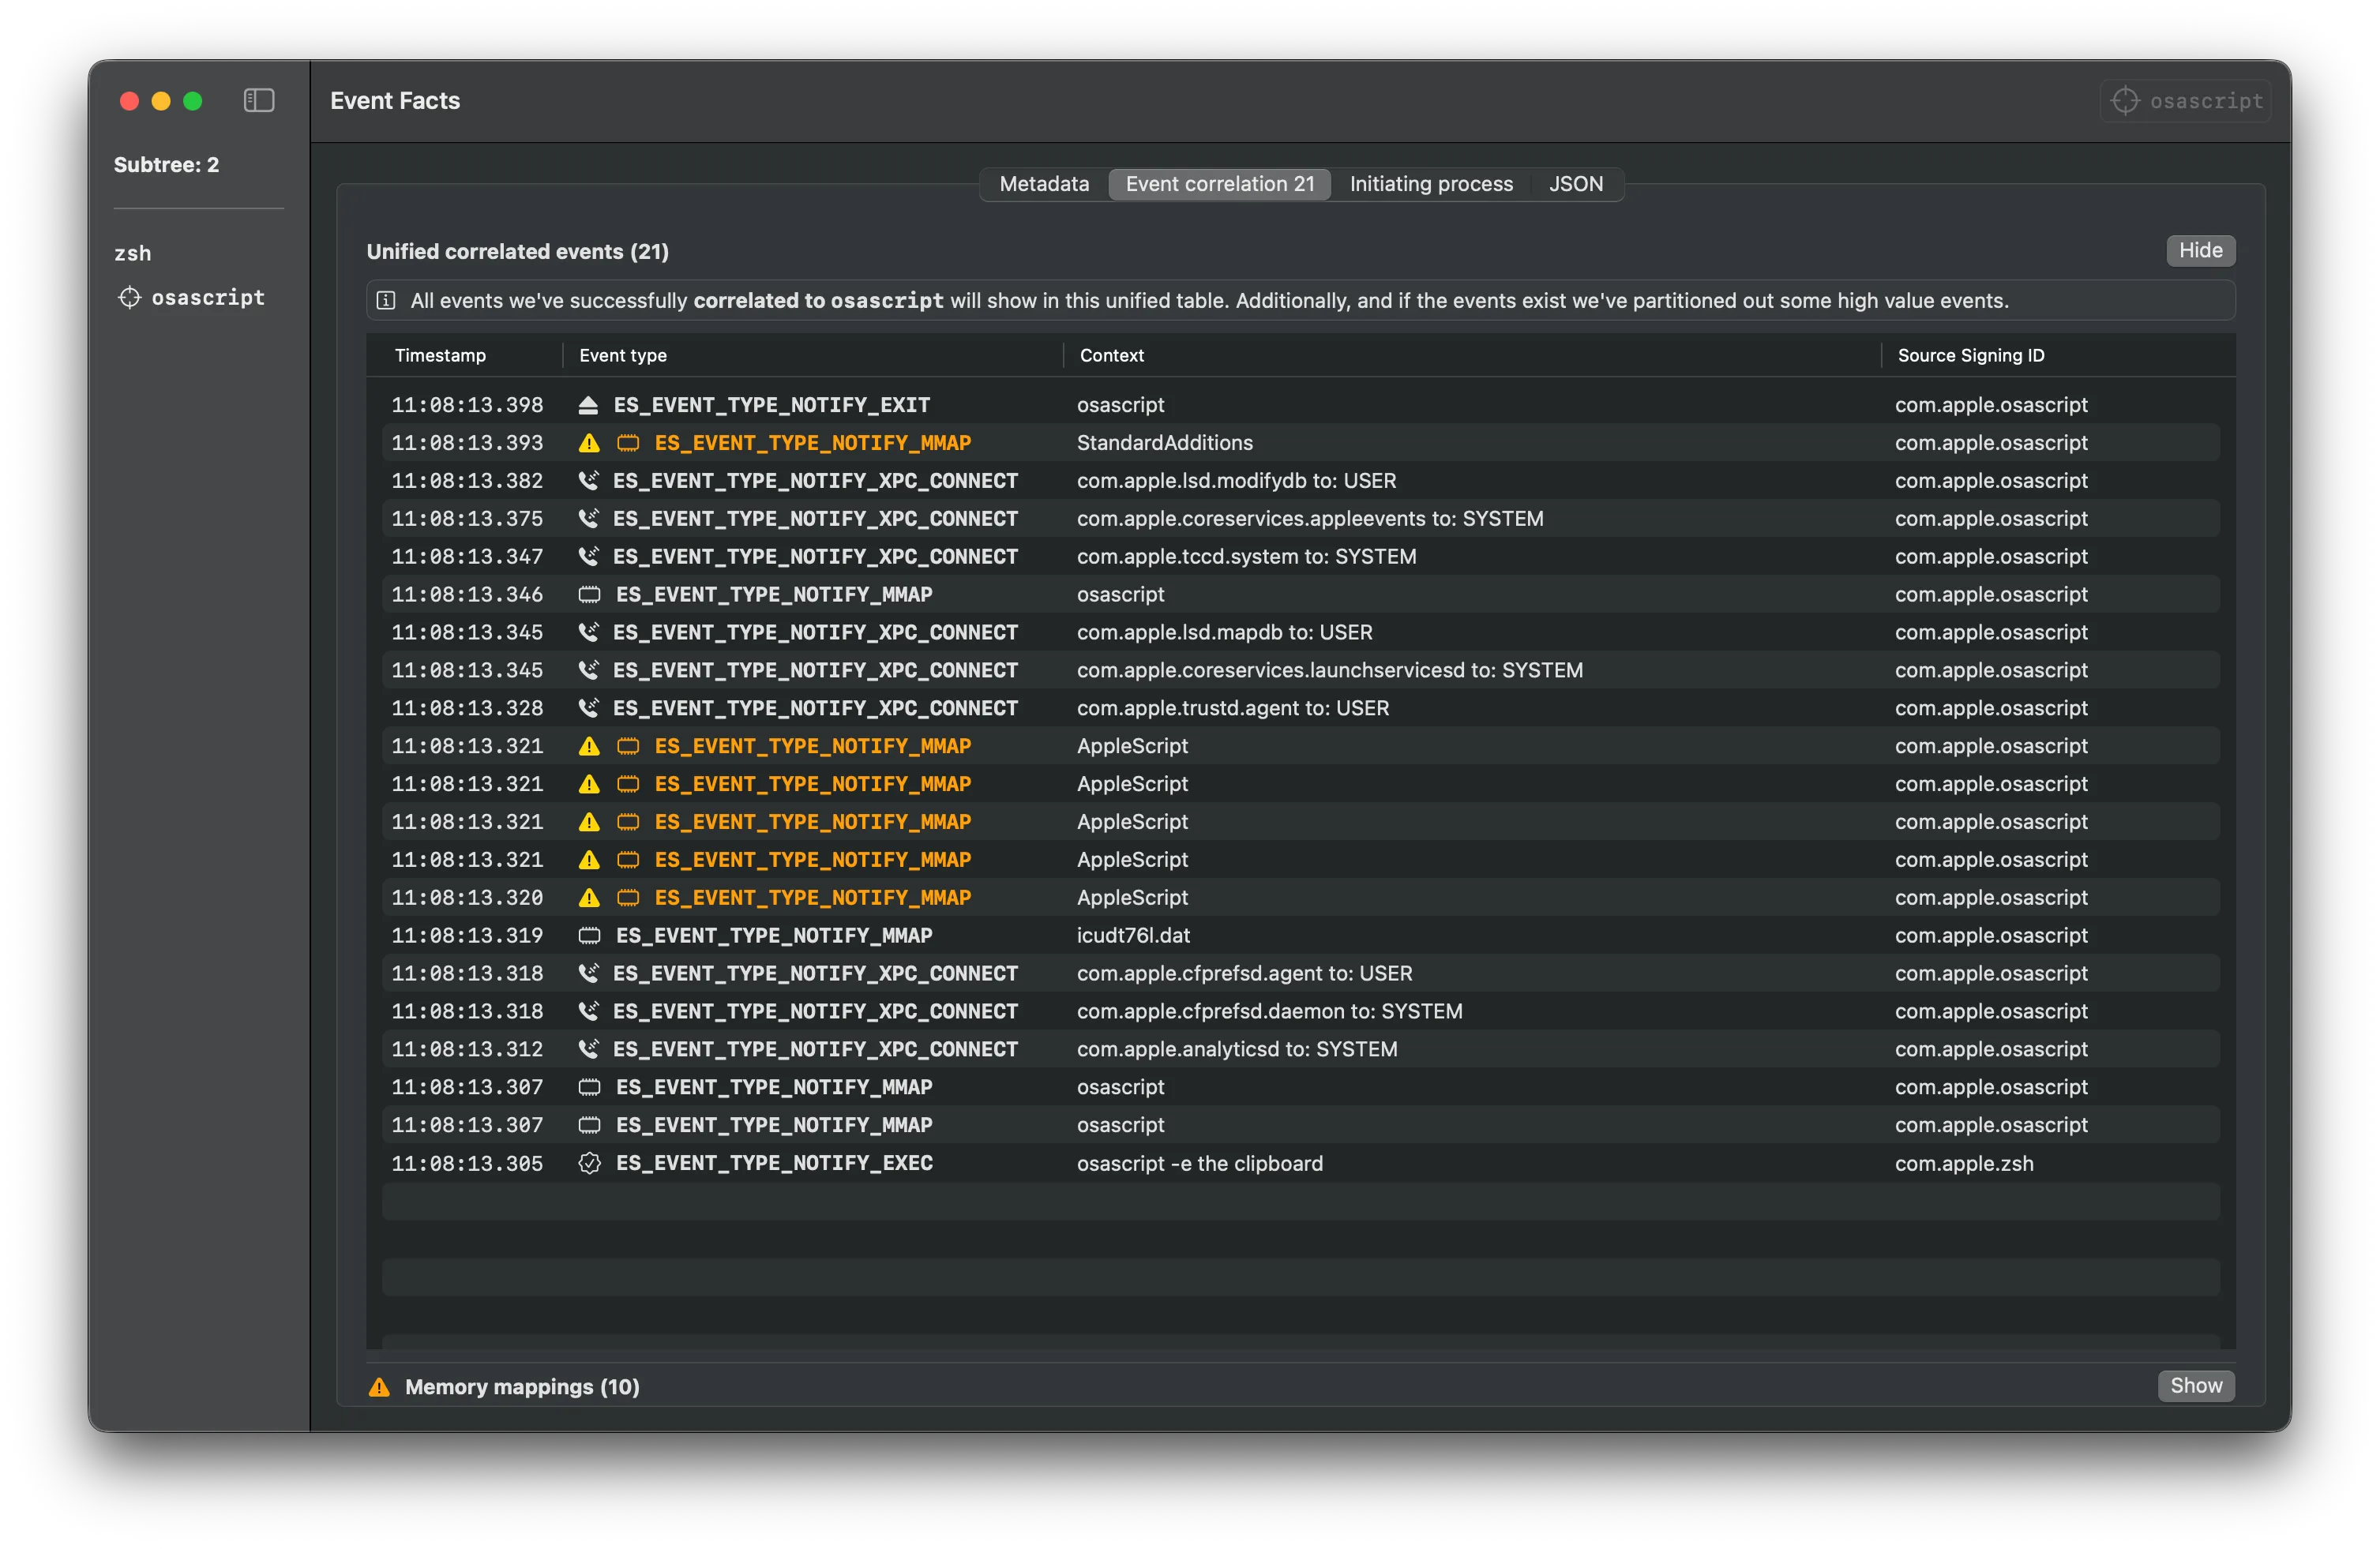Image resolution: width=2380 pixels, height=1549 pixels.
Task: Select osascript in the sidebar tree
Action: [209, 297]
